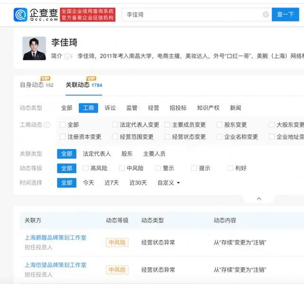304x284 pixels.
Task: Filter time by 近7天
Action: [112, 183]
